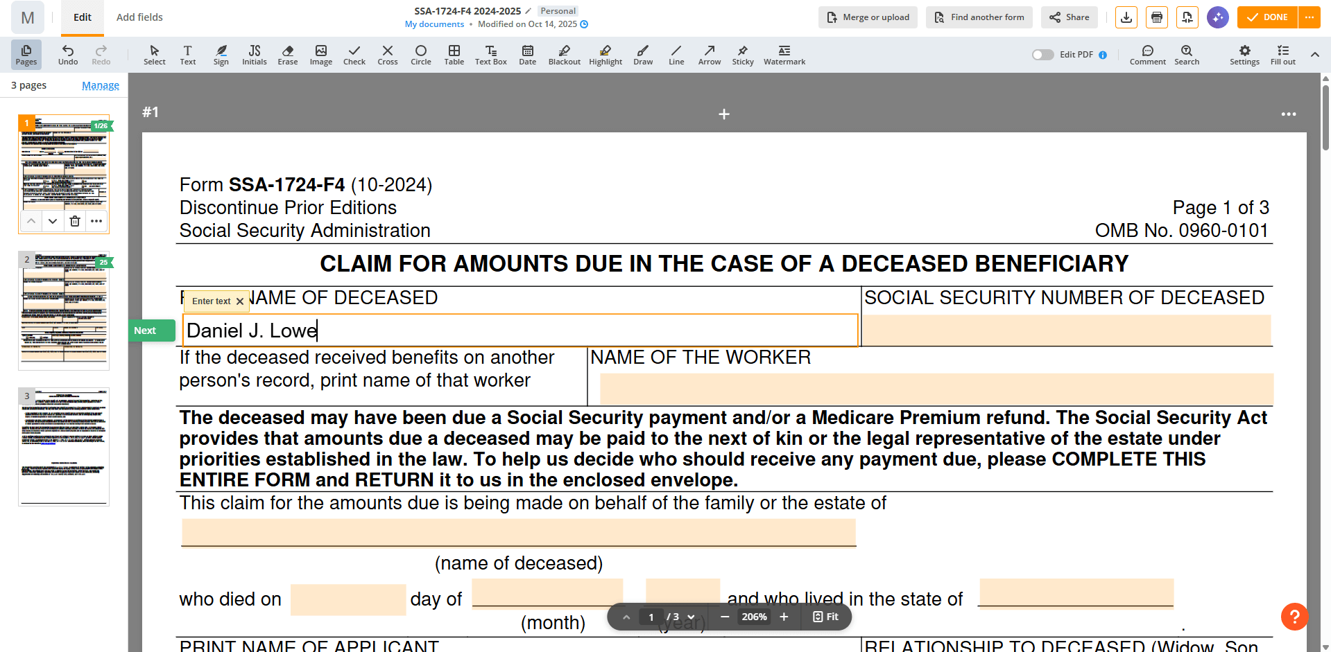Open the My documents link
The image size is (1331, 652).
pos(434,24)
